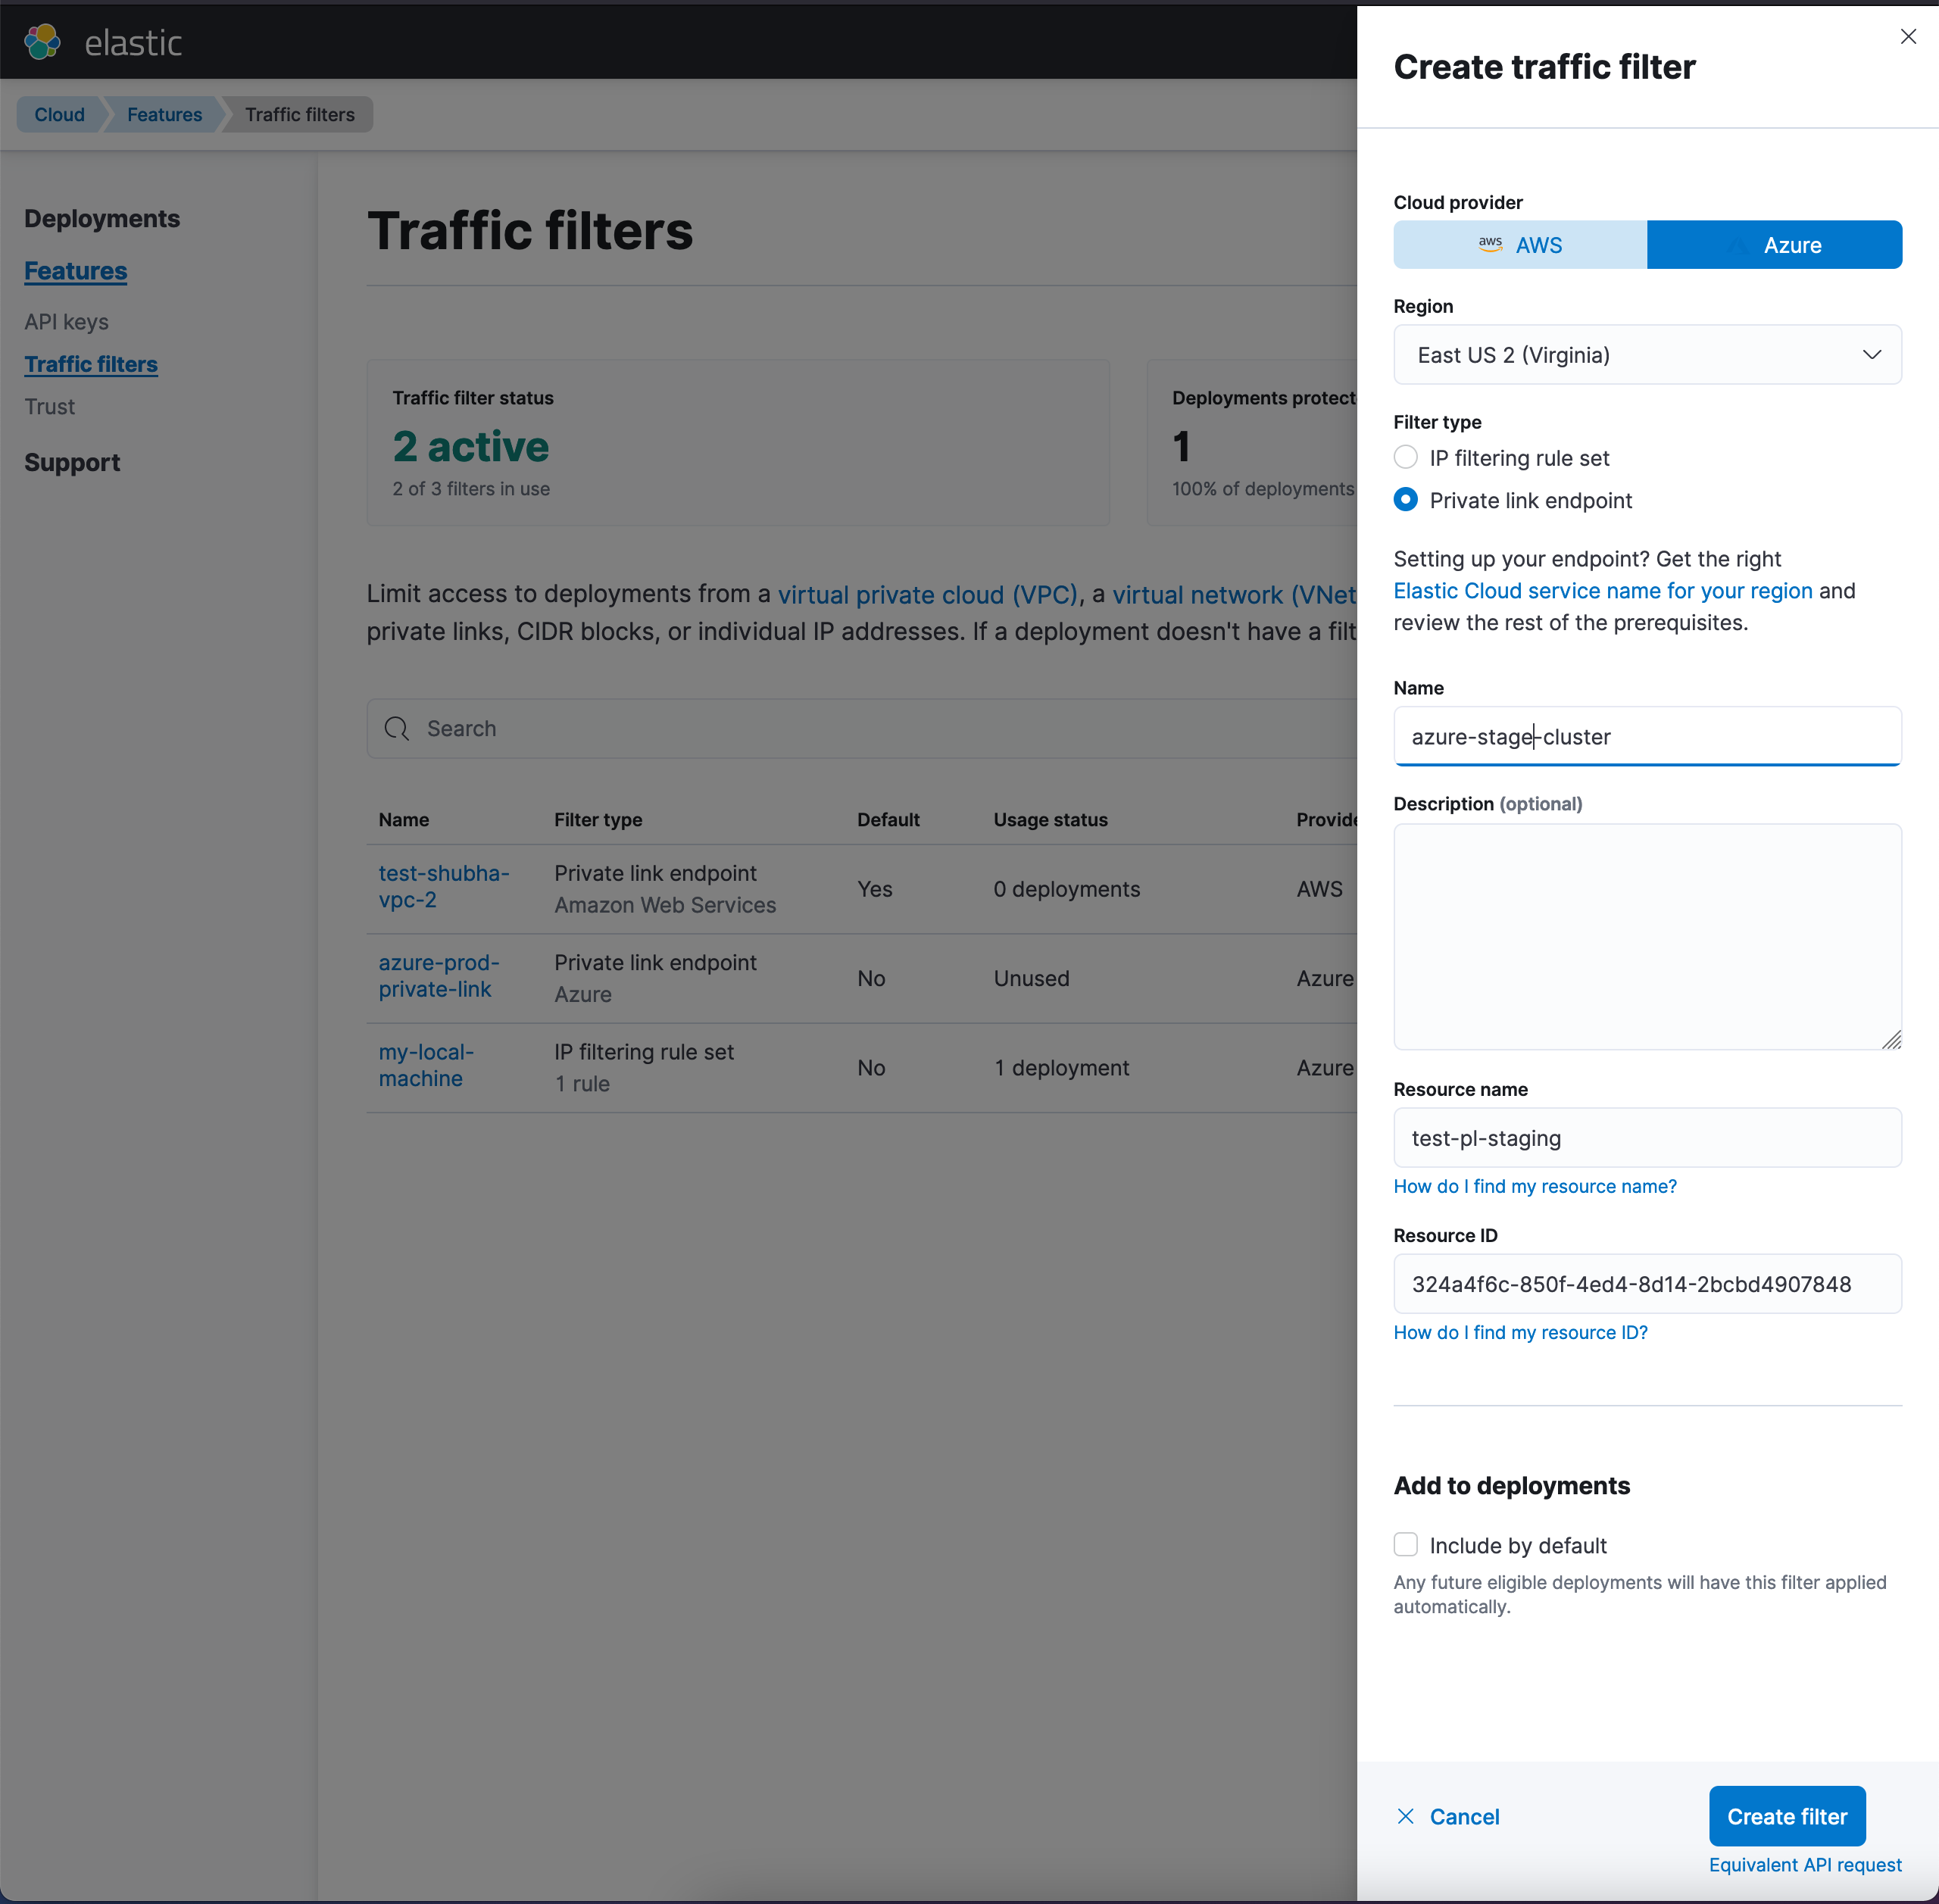This screenshot has height=1904, width=1939.
Task: Click the Default column header
Action: (x=888, y=820)
